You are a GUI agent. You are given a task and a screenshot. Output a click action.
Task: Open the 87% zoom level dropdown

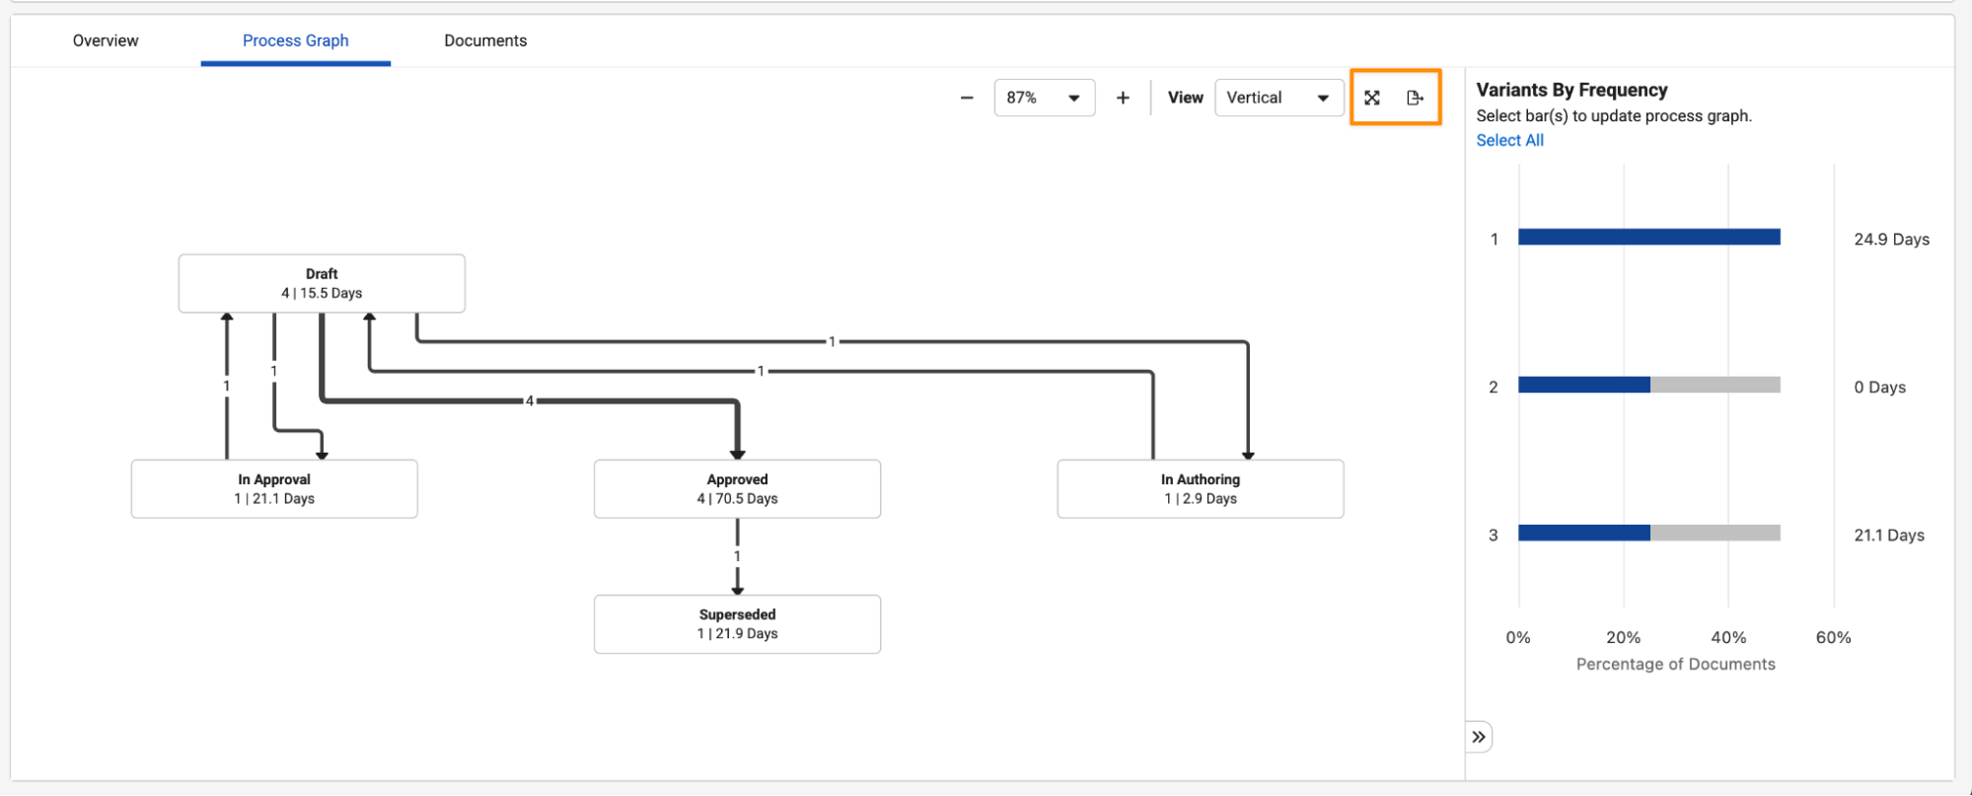click(1045, 98)
